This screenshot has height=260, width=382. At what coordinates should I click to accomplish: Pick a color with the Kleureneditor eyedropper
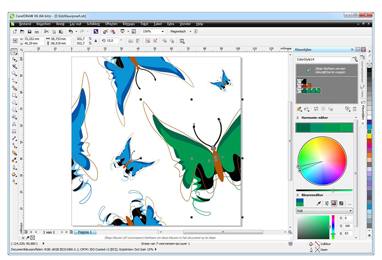pyautogui.click(x=319, y=203)
